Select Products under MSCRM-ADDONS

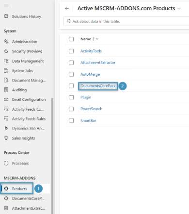[x=19, y=189]
